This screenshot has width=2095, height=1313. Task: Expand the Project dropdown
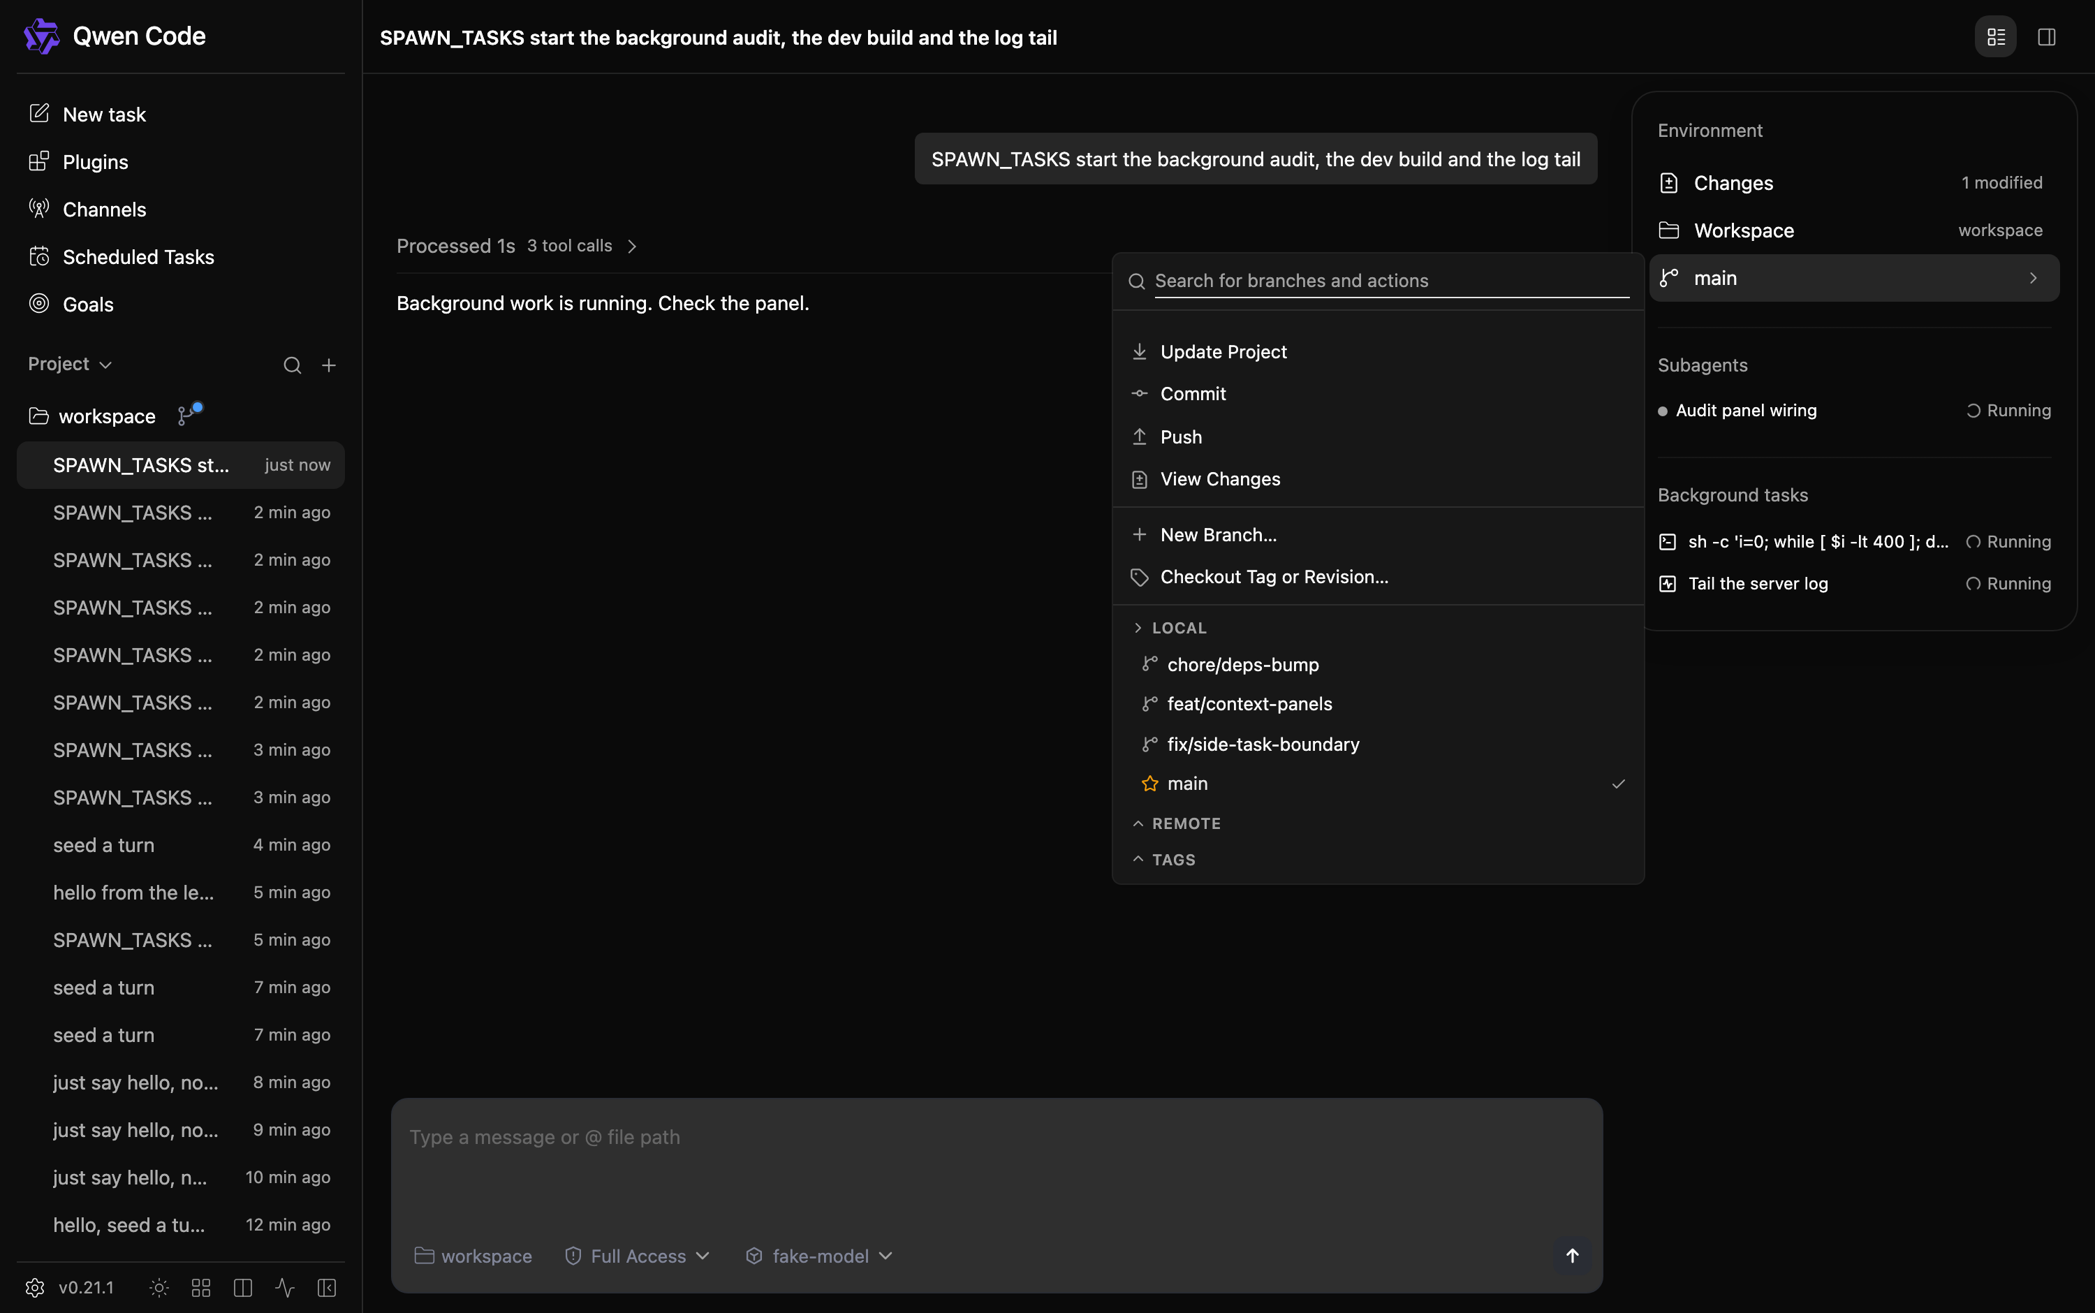tap(69, 364)
